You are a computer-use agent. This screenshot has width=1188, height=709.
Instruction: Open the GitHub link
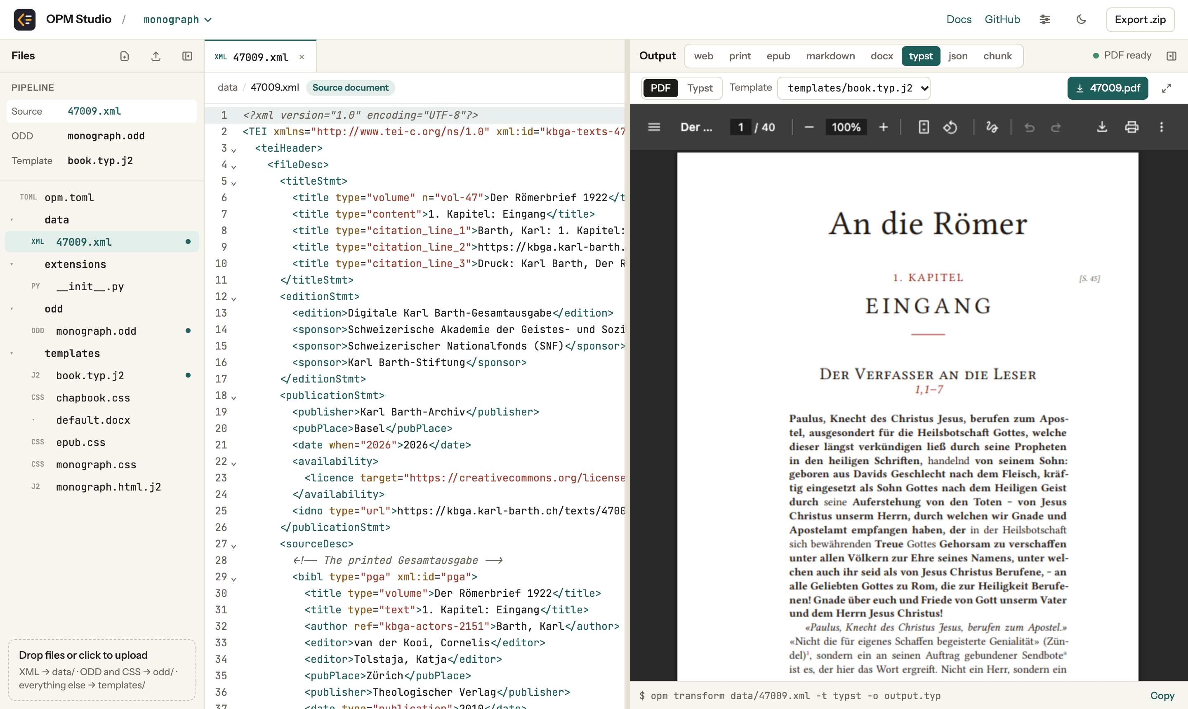point(1002,20)
